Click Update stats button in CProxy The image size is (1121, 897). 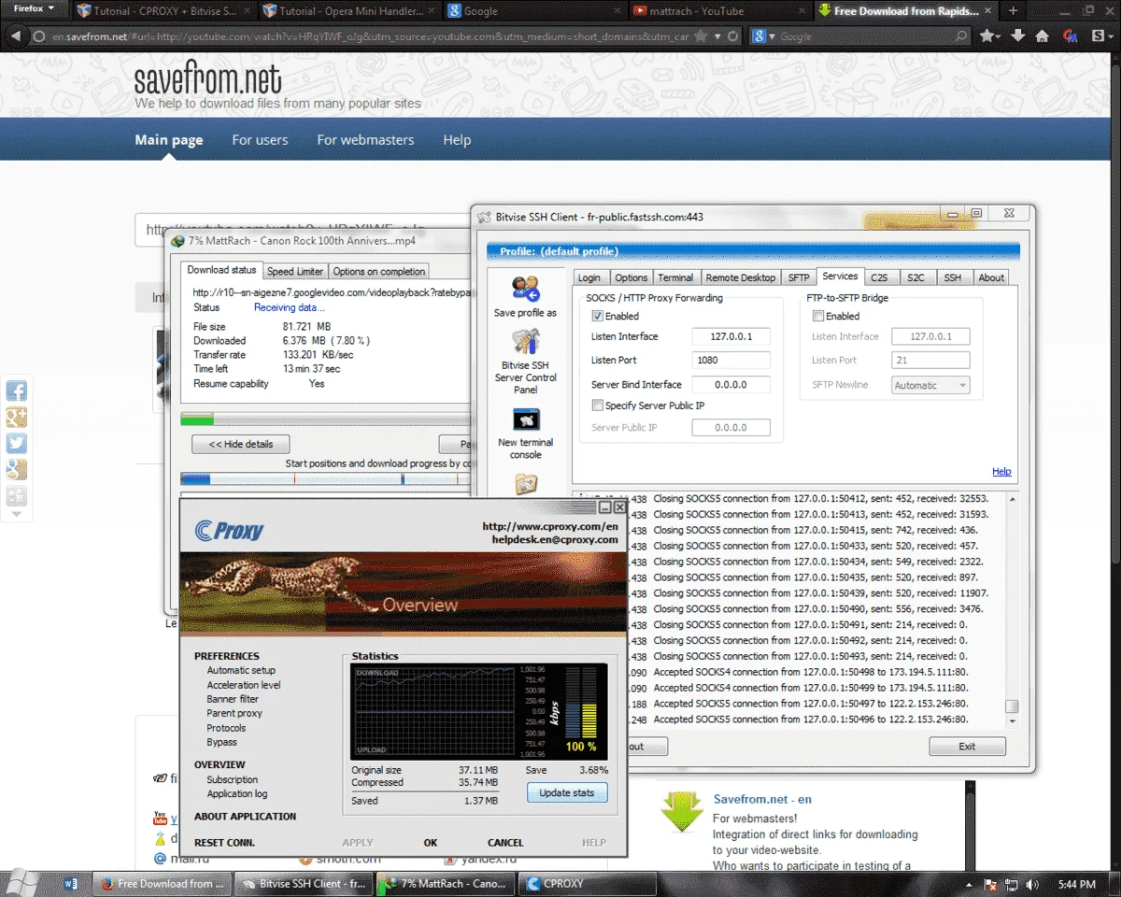(567, 792)
